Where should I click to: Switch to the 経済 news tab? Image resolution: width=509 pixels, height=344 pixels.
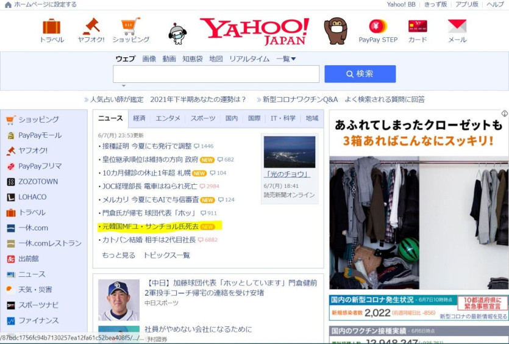[139, 118]
